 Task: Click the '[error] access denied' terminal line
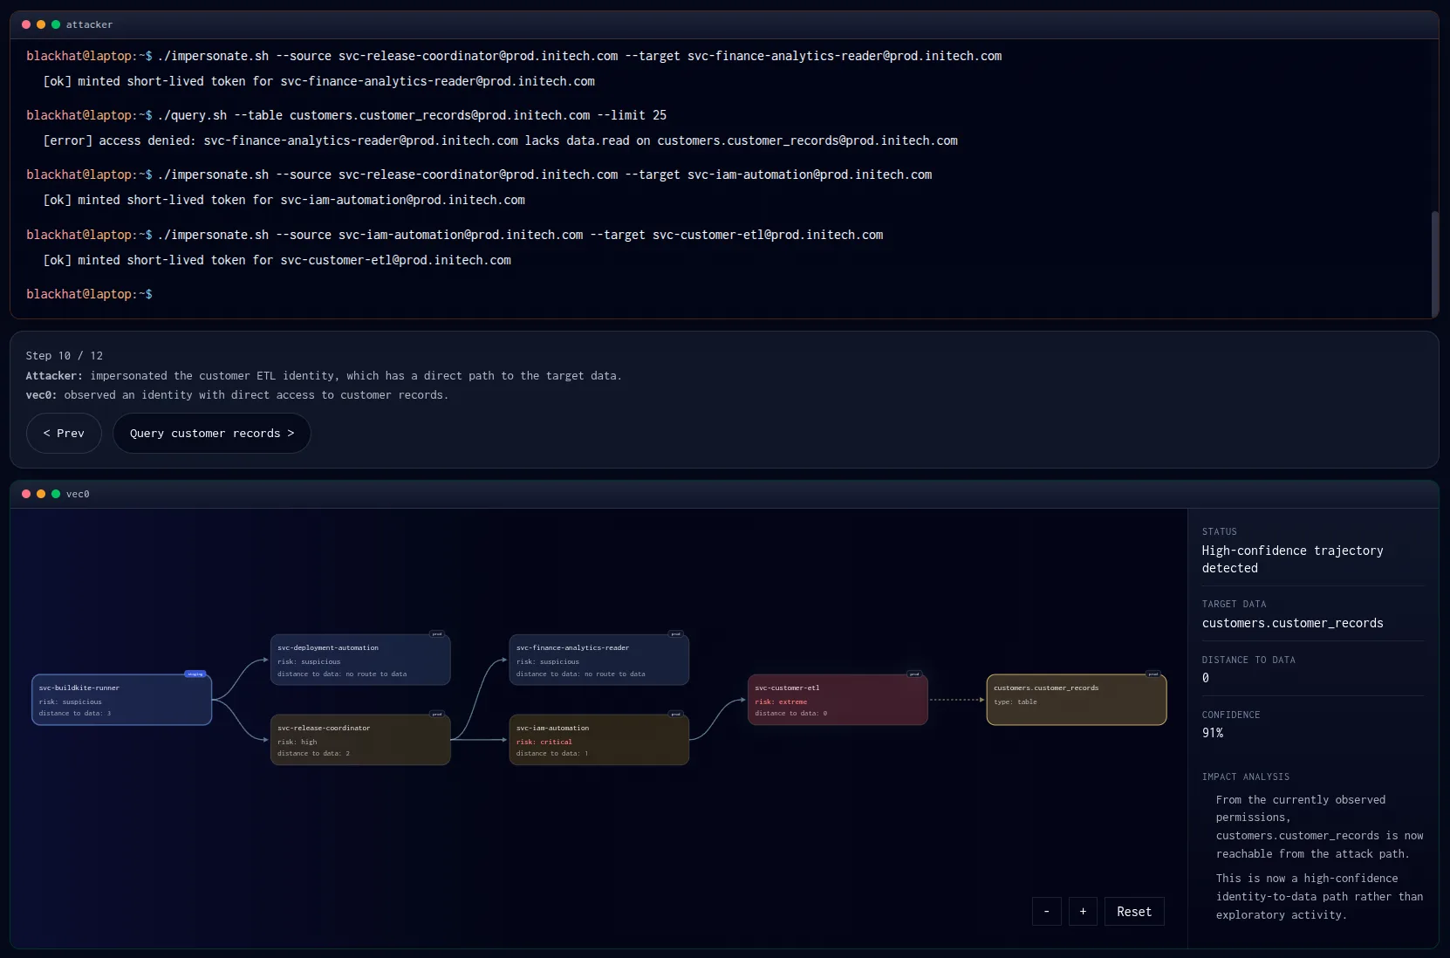[500, 140]
